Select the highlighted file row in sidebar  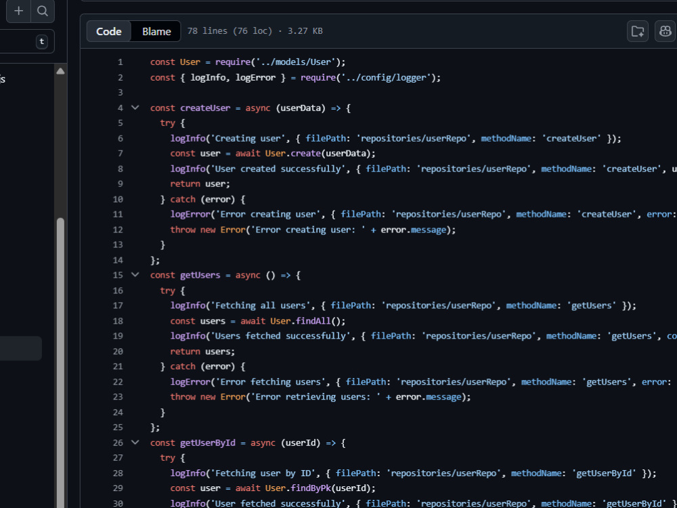coord(21,348)
